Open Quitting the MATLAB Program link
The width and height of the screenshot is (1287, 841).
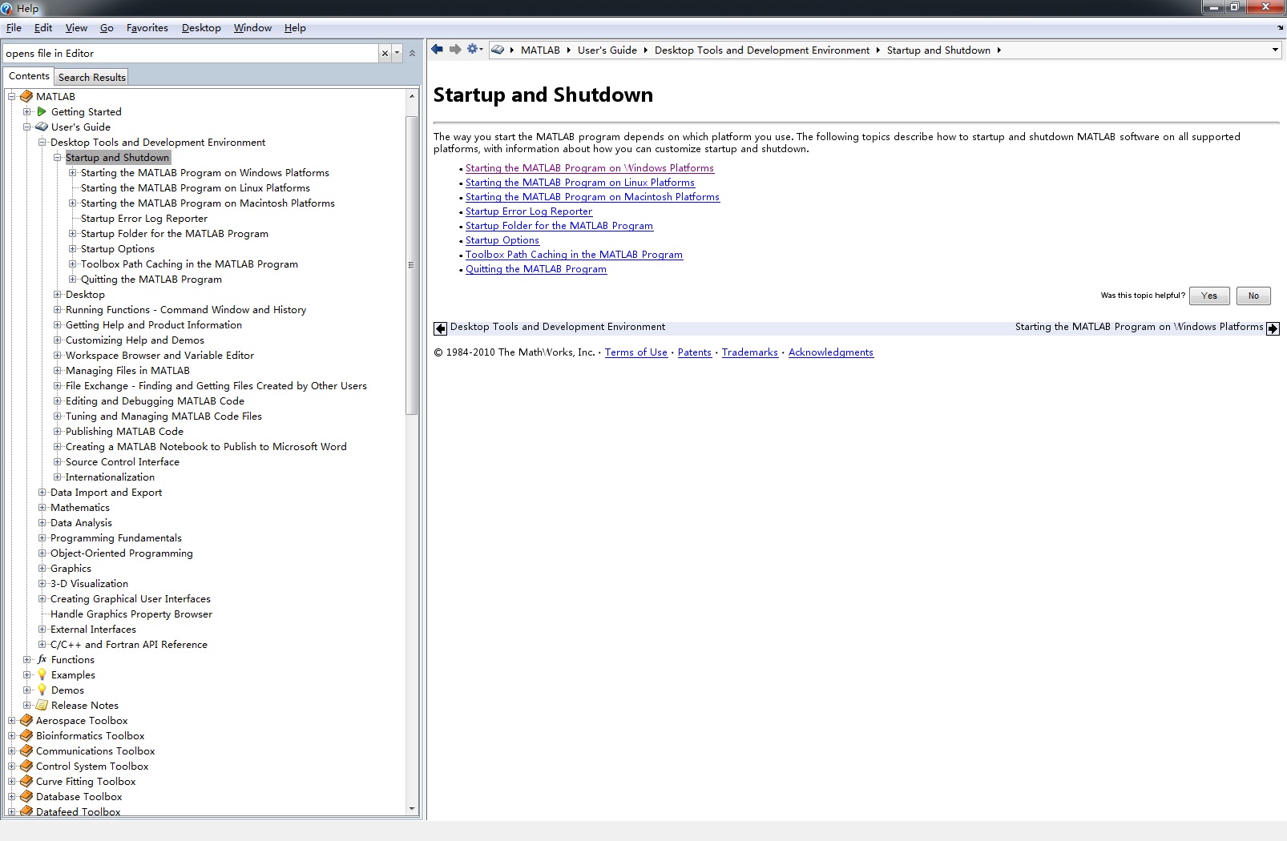[536, 269]
